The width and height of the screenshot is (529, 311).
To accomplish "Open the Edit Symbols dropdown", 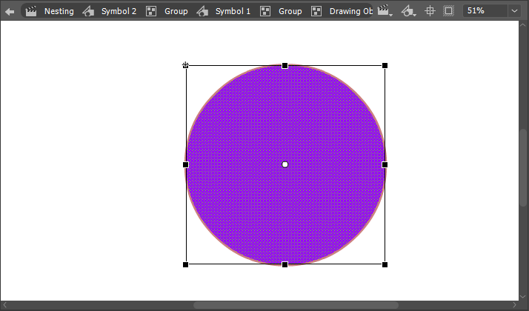I will [x=408, y=11].
